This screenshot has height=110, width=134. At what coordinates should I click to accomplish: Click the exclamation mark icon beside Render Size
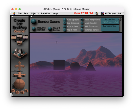pos(121,20)
